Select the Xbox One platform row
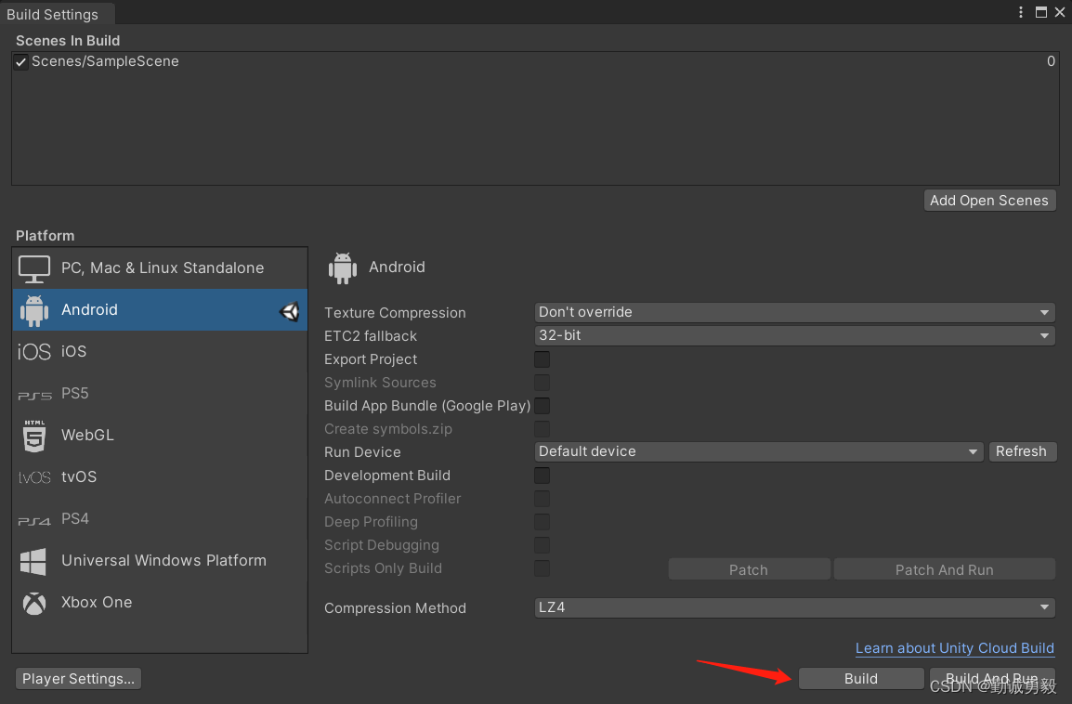1072x704 pixels. coord(160,602)
